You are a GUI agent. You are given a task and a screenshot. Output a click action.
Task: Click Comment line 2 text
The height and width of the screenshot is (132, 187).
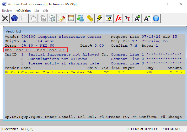[x=127, y=59]
